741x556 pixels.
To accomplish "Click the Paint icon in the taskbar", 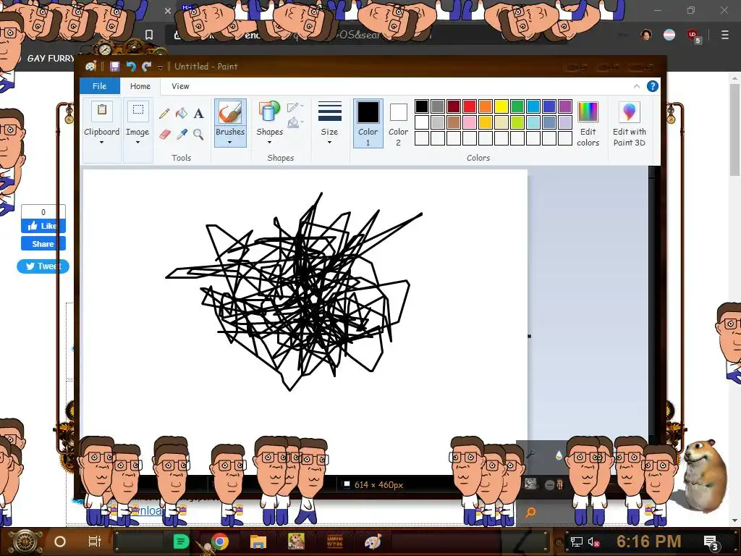I will pyautogui.click(x=373, y=542).
